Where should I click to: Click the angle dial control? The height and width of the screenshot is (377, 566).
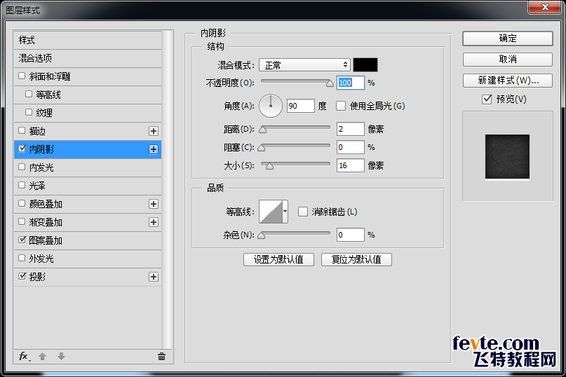pos(270,106)
